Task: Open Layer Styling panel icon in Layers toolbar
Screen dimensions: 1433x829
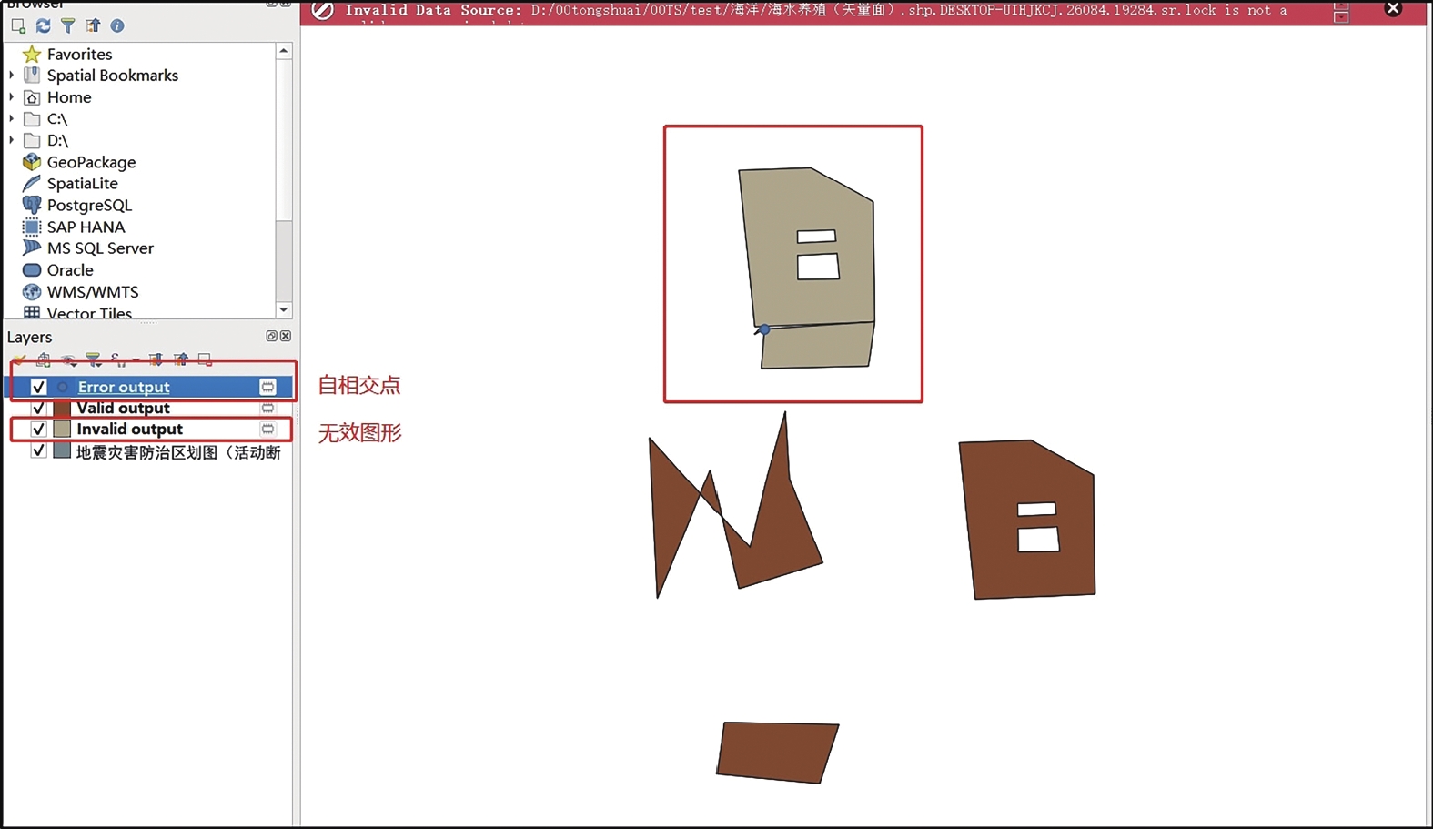Action: [x=19, y=360]
